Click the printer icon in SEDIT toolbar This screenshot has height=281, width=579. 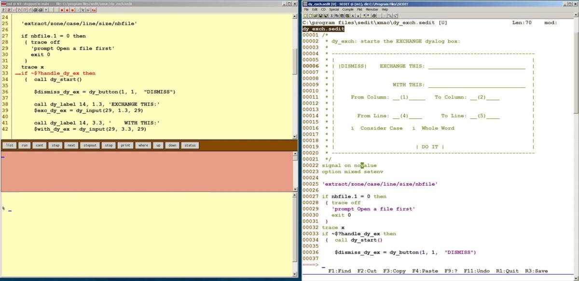[x=374, y=15]
